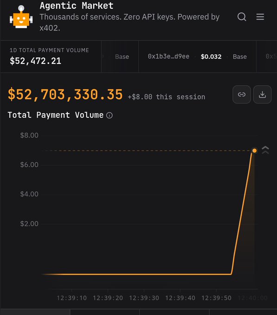Click the $4.00 axis label
The width and height of the screenshot is (277, 315).
click(29, 194)
